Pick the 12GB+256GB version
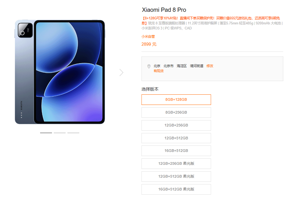The image size is (284, 197). [x=176, y=125]
